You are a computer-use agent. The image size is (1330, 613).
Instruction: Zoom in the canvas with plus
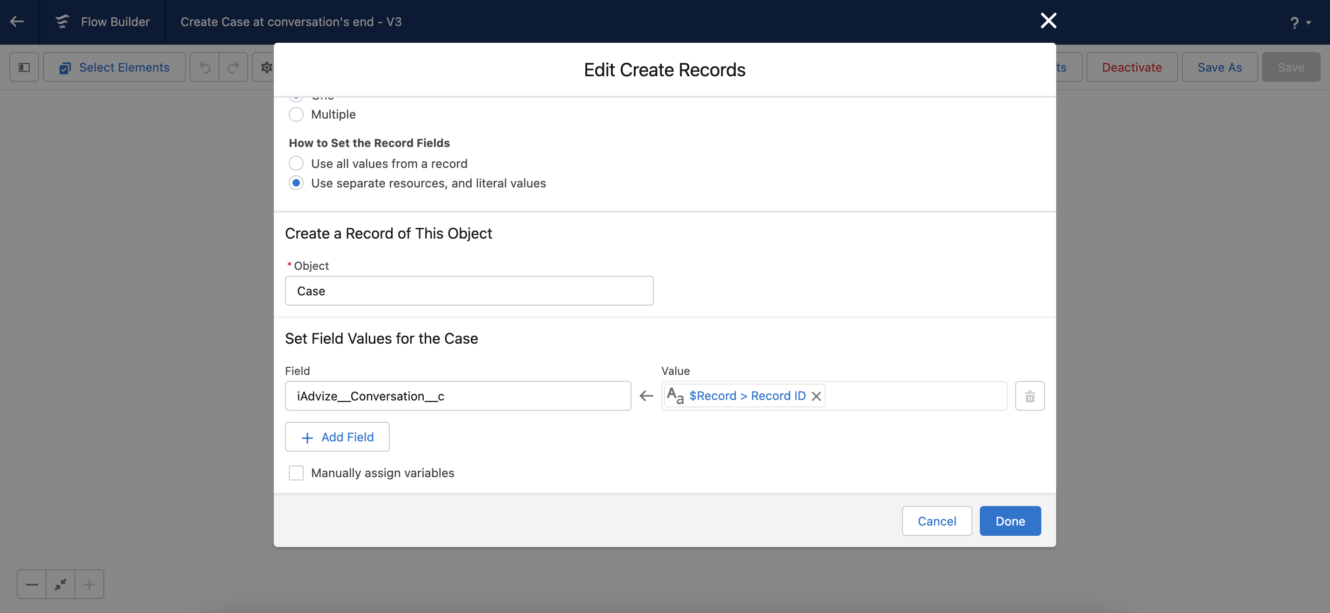[x=89, y=584]
